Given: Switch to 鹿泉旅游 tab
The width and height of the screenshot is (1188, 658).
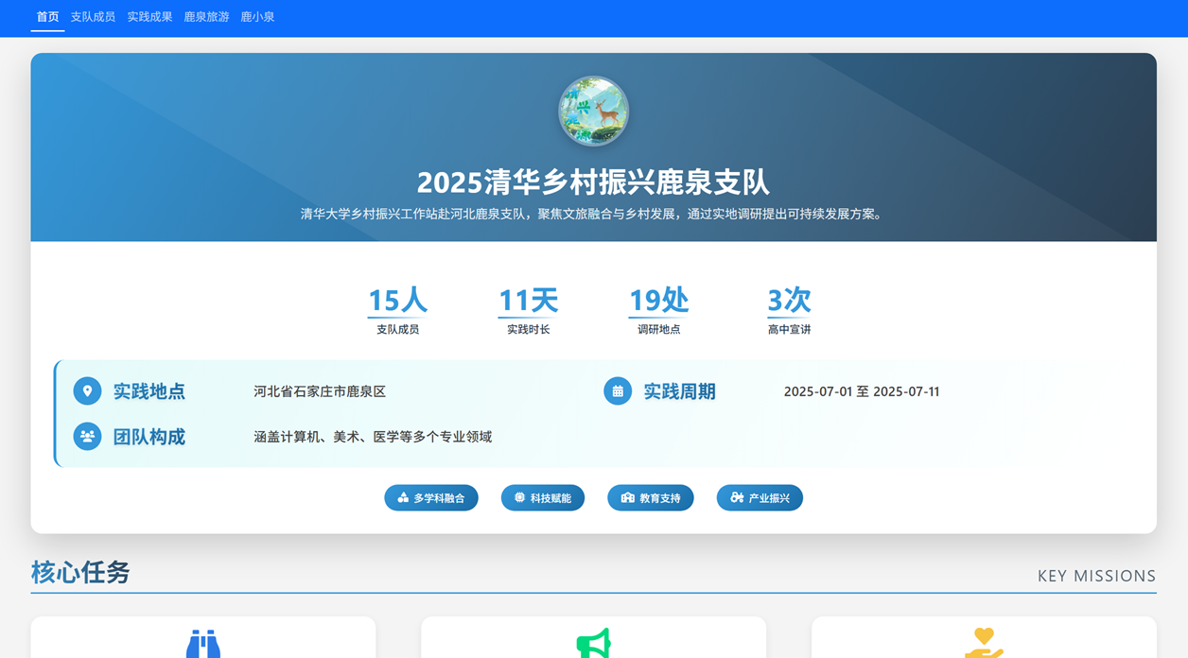Looking at the screenshot, I should coord(206,17).
